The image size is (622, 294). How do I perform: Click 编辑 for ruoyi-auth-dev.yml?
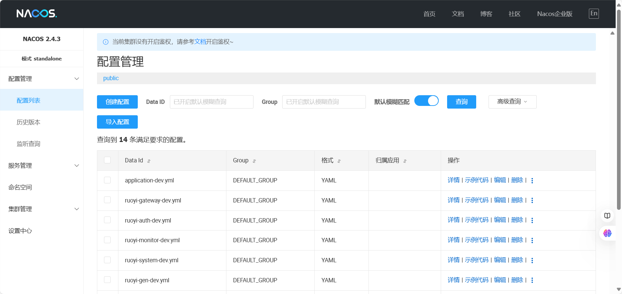500,220
